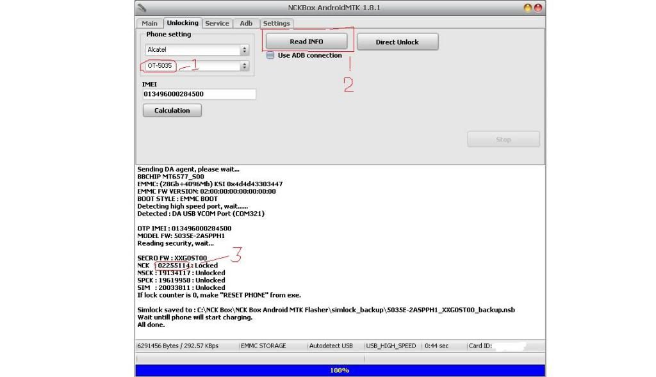The width and height of the screenshot is (656, 377).
Task: Select the Unlocking tab
Action: point(183,23)
